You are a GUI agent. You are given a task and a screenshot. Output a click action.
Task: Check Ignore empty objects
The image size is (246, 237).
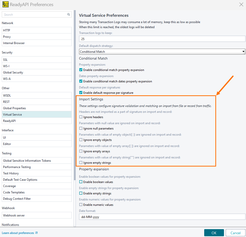[81, 140]
